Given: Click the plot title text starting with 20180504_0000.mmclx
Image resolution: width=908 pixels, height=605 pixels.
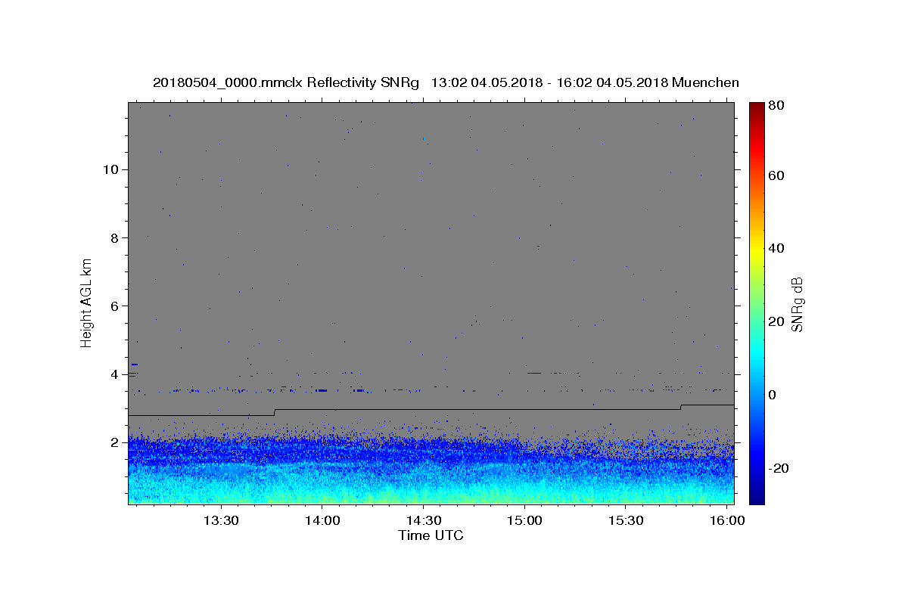Looking at the screenshot, I should [446, 82].
